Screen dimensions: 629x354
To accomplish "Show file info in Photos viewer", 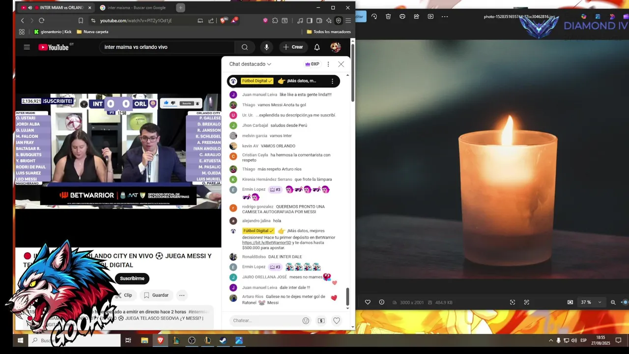I will (381, 302).
